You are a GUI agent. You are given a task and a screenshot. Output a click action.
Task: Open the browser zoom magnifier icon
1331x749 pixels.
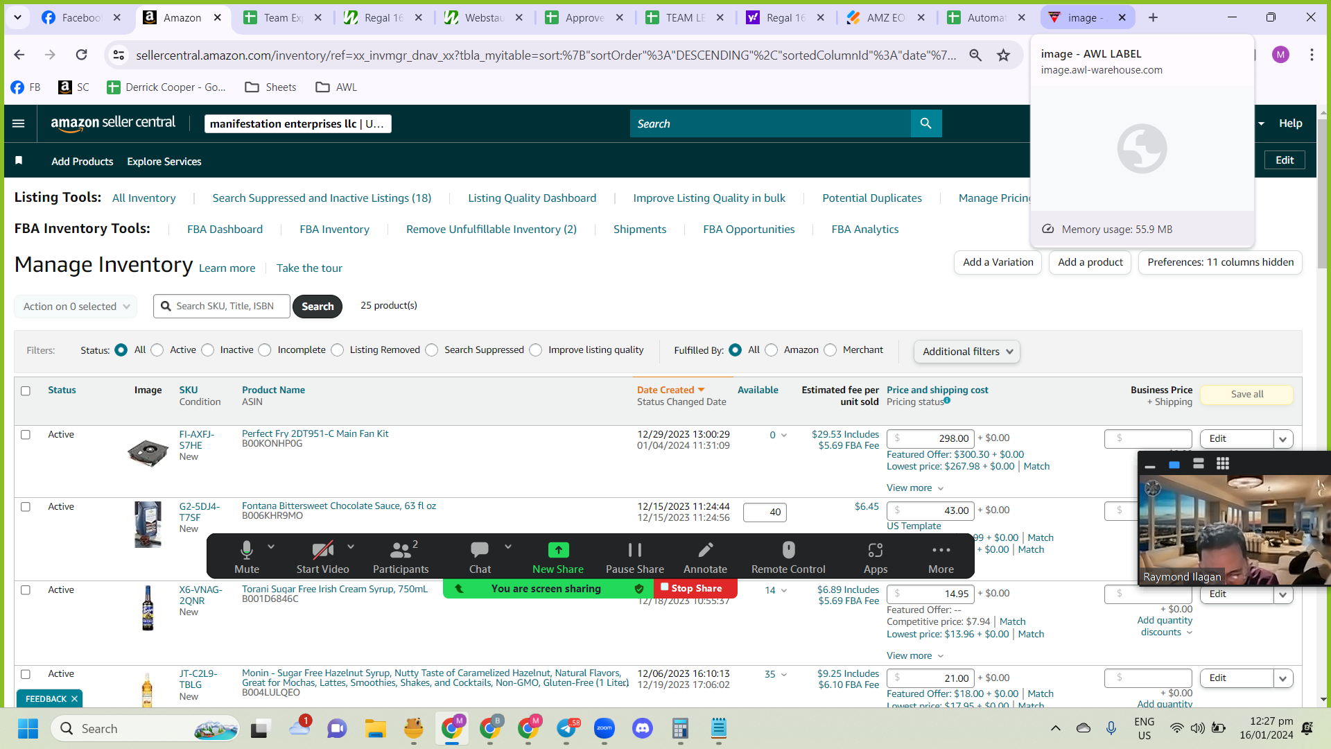pos(975,55)
